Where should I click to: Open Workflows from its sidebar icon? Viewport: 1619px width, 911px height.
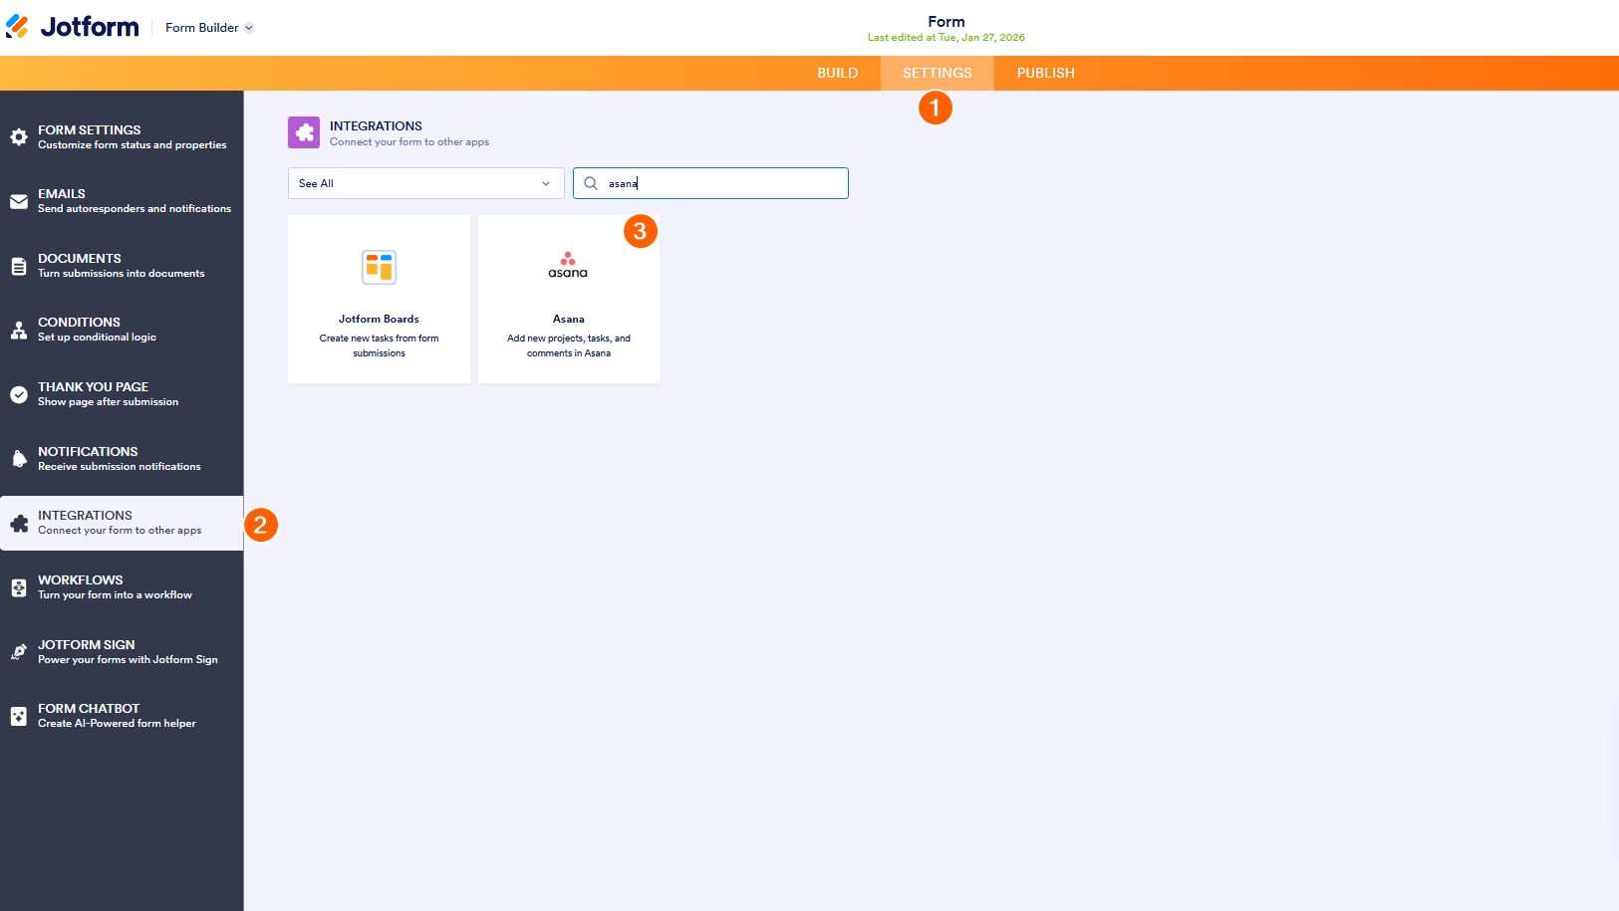(19, 587)
